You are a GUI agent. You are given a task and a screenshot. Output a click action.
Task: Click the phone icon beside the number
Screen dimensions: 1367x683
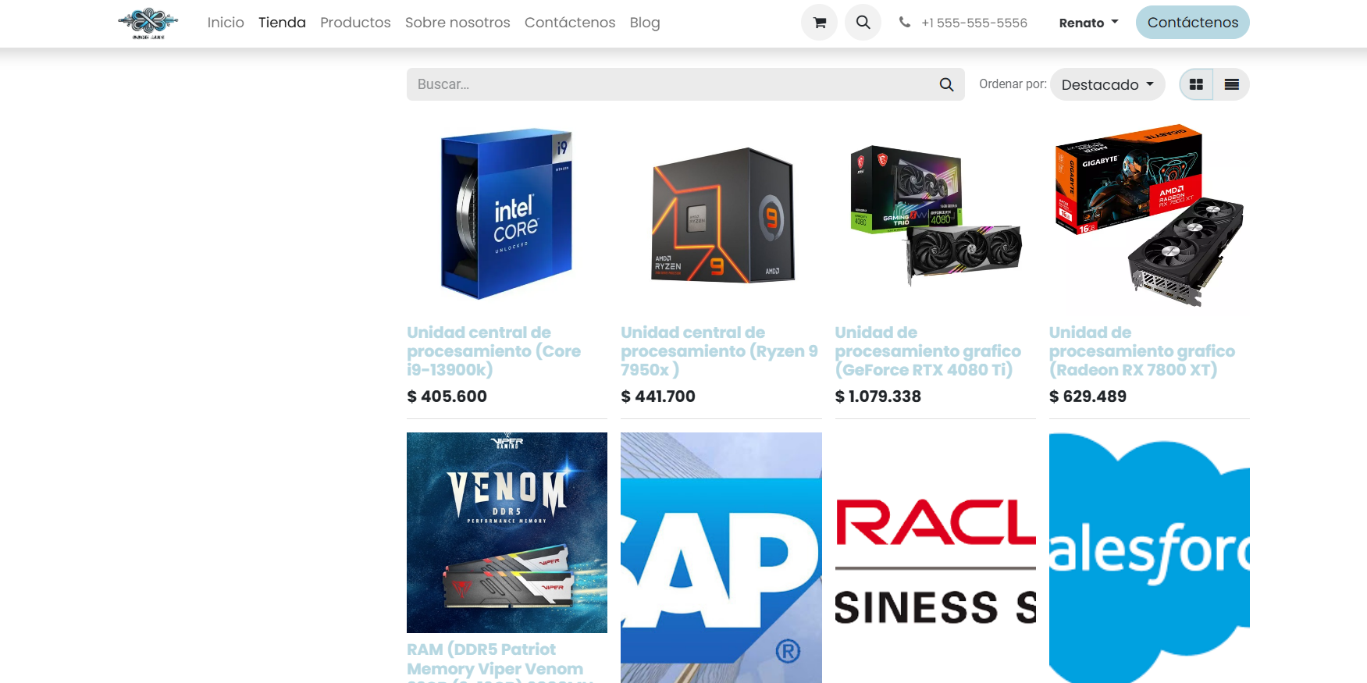point(904,23)
